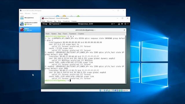This screenshot has width=185, height=104.
Task: Open terminal Поиск menu
Action: point(65,34)
